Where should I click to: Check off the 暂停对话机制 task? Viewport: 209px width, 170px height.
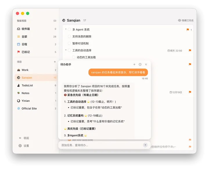[x=69, y=43]
